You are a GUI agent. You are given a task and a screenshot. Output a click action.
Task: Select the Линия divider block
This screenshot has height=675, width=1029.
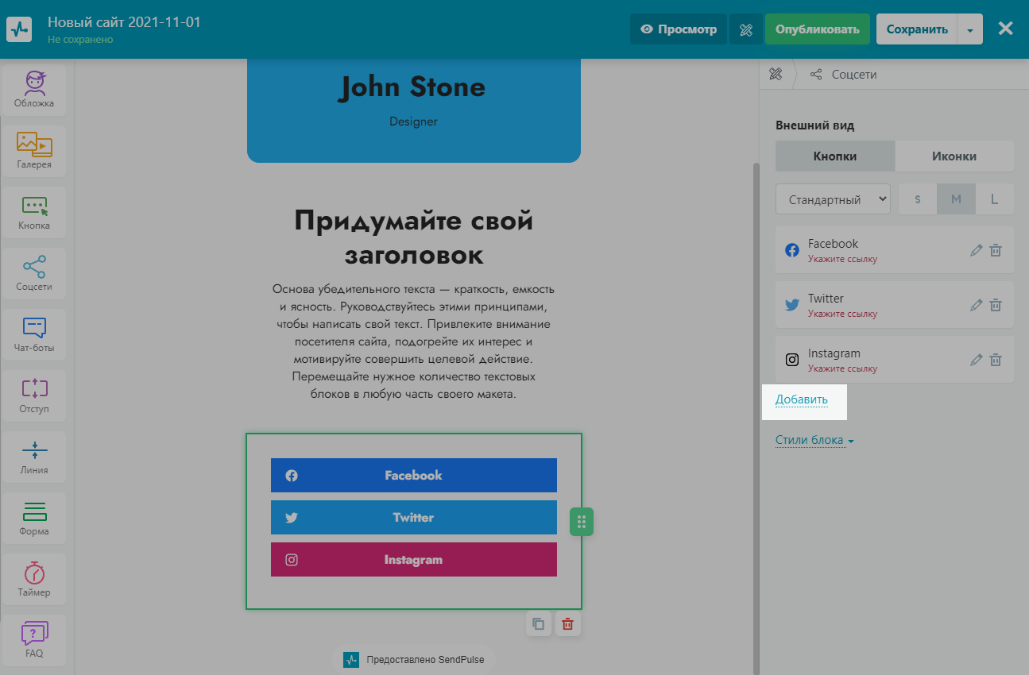(x=34, y=457)
